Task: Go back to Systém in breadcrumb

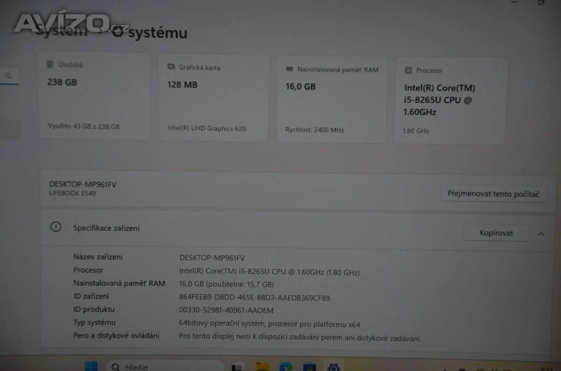Action: [x=61, y=31]
